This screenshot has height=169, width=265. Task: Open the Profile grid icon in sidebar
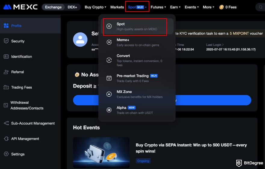click(6, 26)
